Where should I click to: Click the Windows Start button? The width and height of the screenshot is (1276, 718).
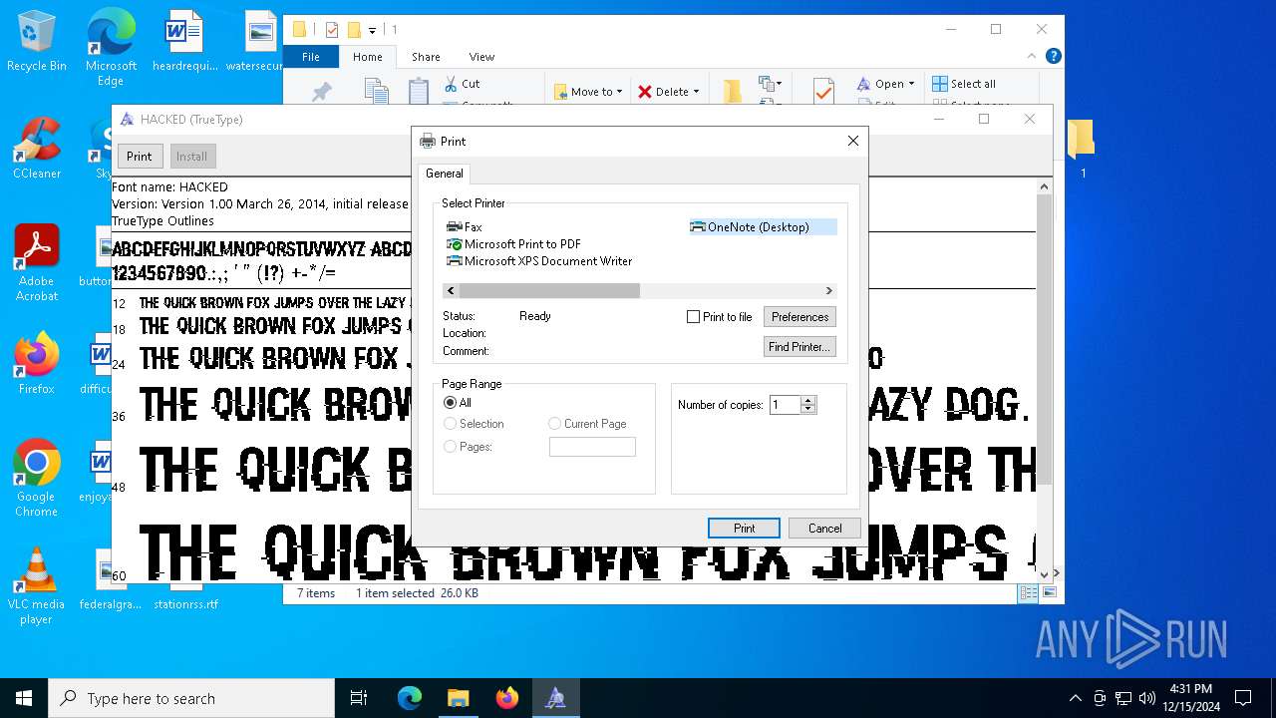[24, 698]
